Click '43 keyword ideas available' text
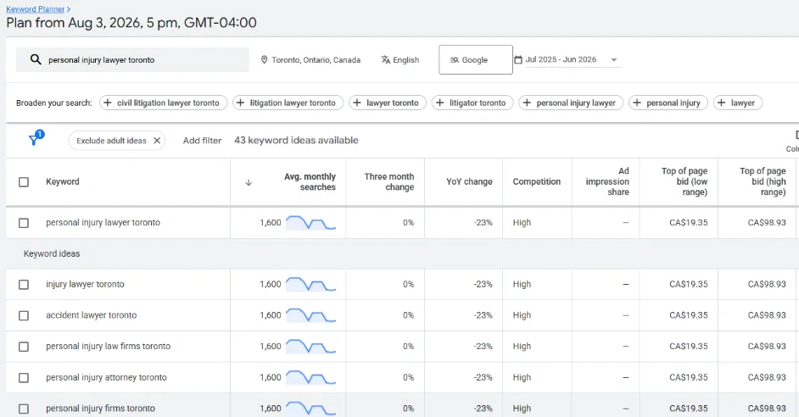The height and width of the screenshot is (417, 799). [x=296, y=141]
